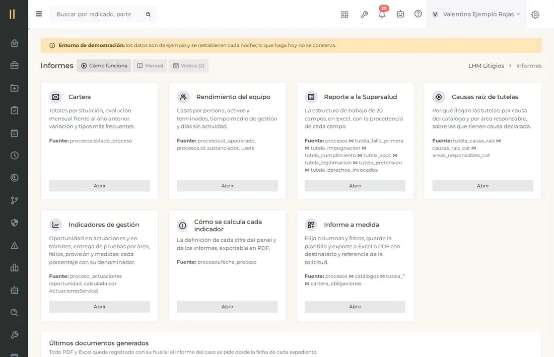This screenshot has height=357, width=554.
Task: Open the git-branch icon in sidebar
Action: coord(14,200)
